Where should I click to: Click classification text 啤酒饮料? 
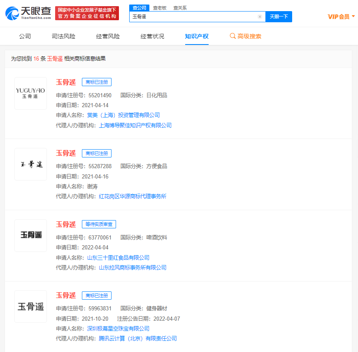click(x=157, y=238)
